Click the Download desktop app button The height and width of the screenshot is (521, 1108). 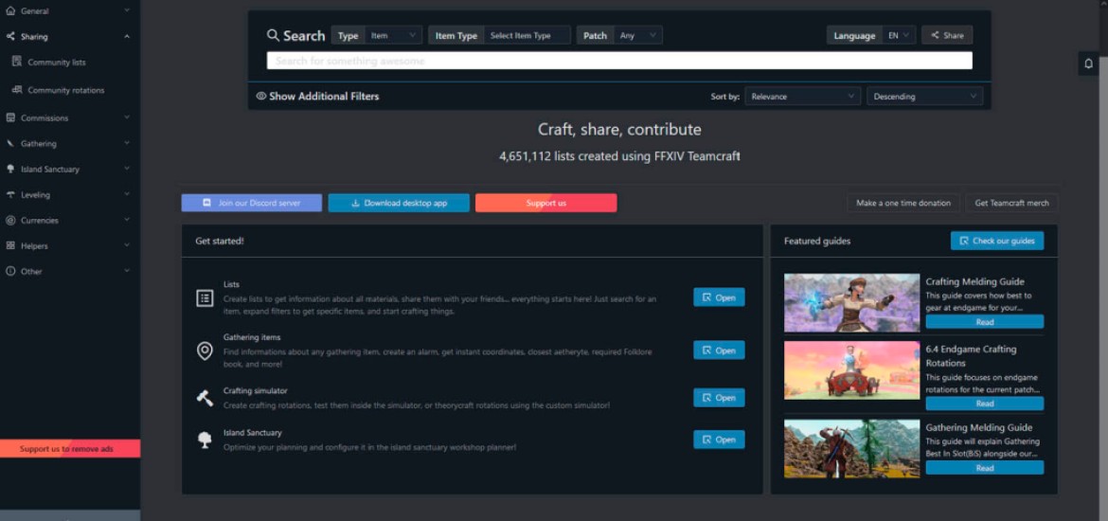[399, 203]
